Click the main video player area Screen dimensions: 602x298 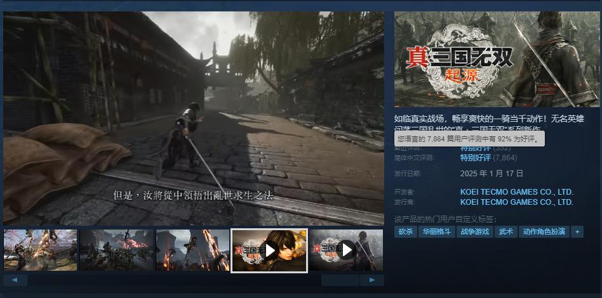[x=193, y=118]
